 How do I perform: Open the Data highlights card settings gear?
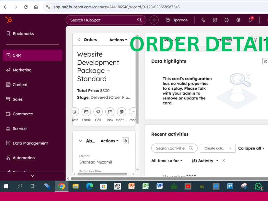tap(265, 62)
